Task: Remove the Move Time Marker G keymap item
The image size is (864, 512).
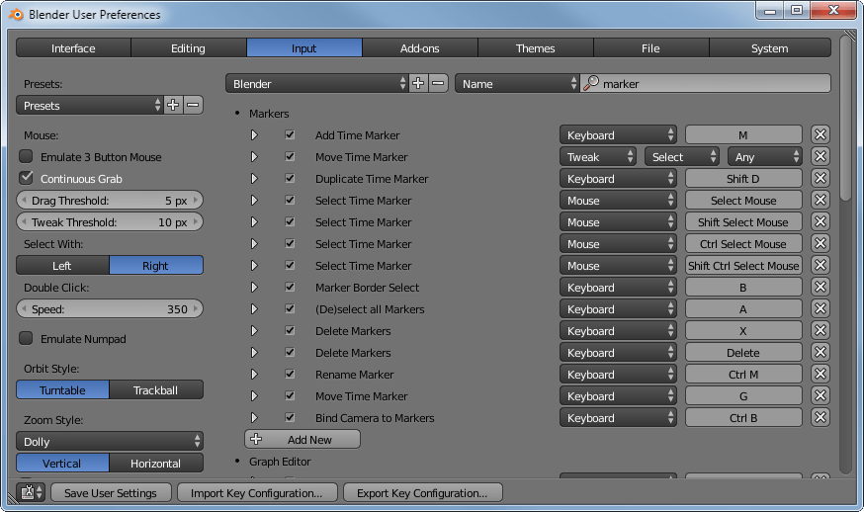Action: (820, 396)
